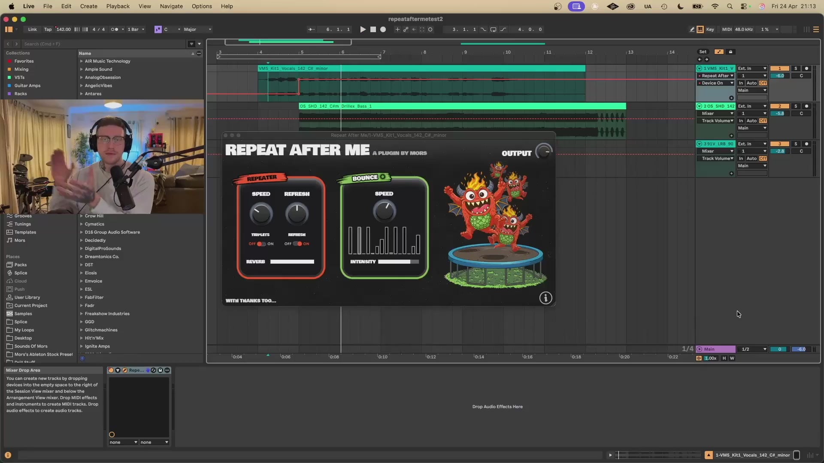Toggle Punch-Out switch icon
Viewport: 824px width, 463px height.
pyautogui.click(x=503, y=30)
